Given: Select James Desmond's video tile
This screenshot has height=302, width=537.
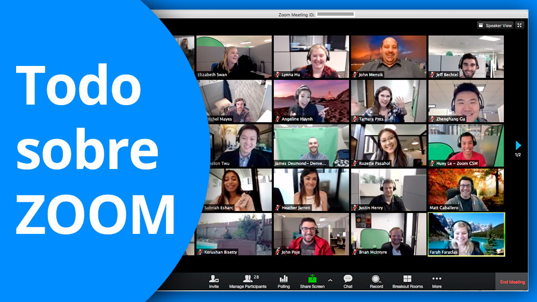Looking at the screenshot, I should coord(311,145).
